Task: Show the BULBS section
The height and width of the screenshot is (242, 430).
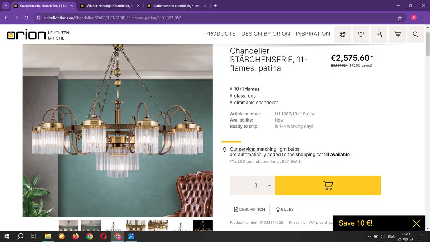Action: pyautogui.click(x=285, y=209)
